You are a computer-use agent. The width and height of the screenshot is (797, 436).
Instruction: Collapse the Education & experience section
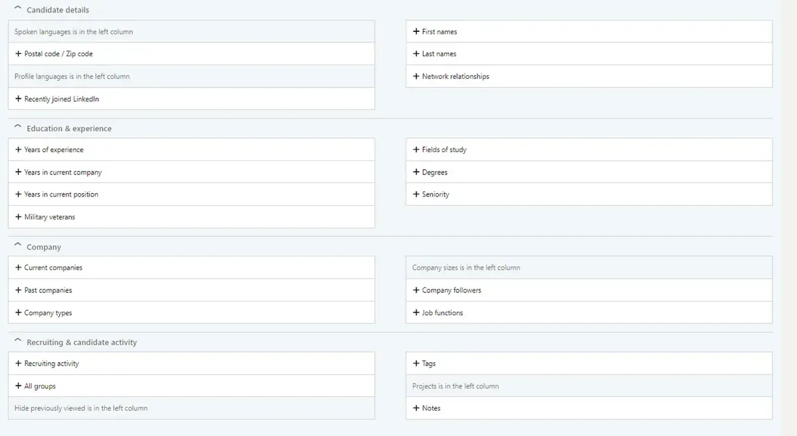[x=19, y=127]
